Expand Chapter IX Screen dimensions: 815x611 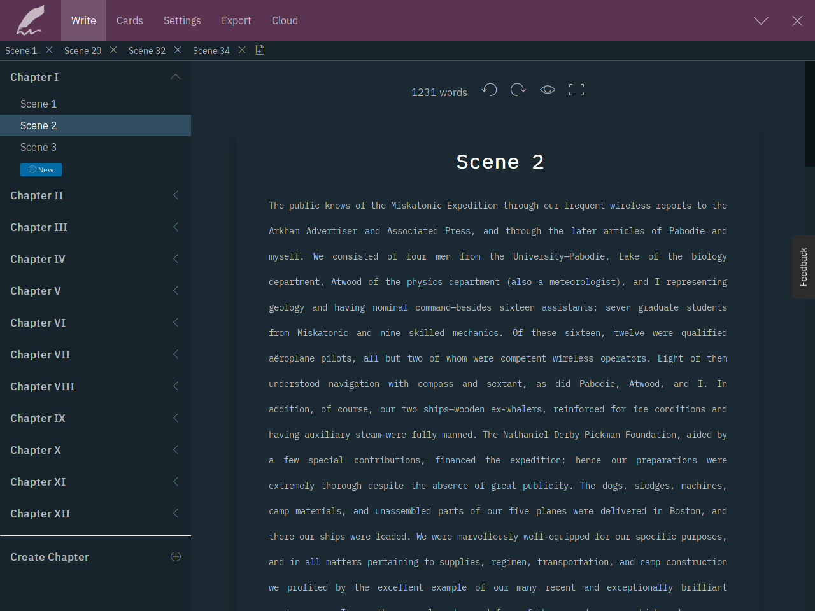tap(176, 418)
